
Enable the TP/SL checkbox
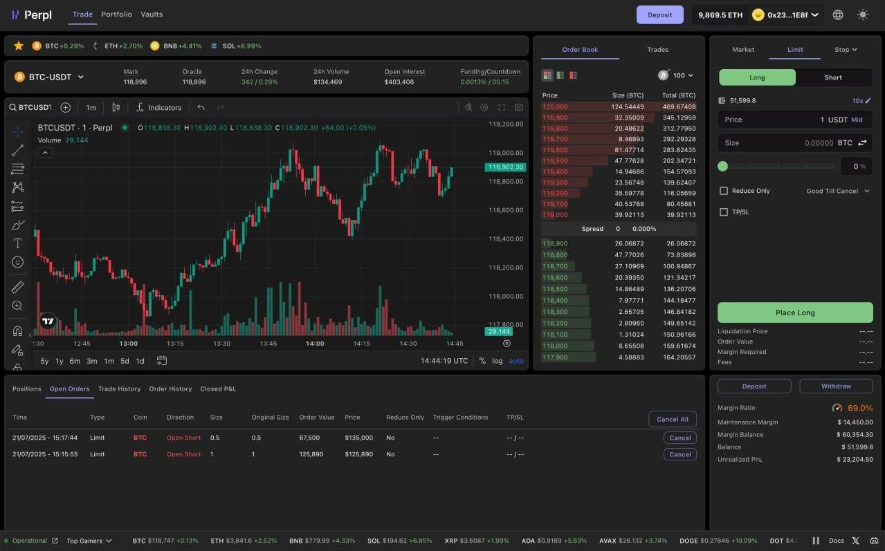tap(724, 212)
